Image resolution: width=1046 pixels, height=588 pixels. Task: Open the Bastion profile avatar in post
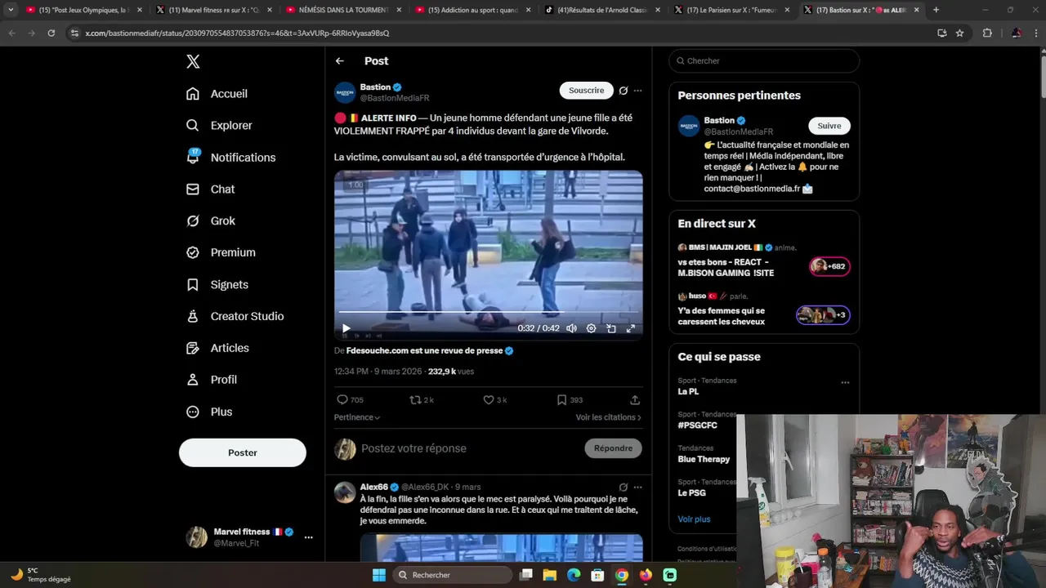point(345,92)
